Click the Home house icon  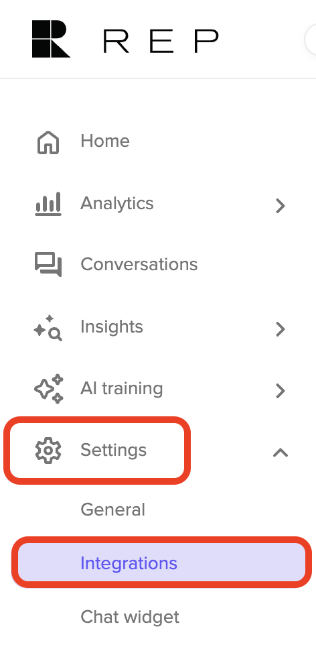pos(48,142)
